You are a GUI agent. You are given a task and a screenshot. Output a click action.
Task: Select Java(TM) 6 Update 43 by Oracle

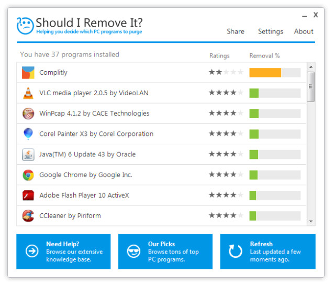(x=87, y=154)
